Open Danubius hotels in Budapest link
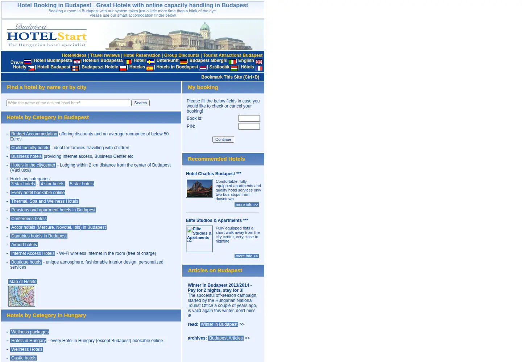This screenshot has width=522, height=362. pyautogui.click(x=39, y=236)
